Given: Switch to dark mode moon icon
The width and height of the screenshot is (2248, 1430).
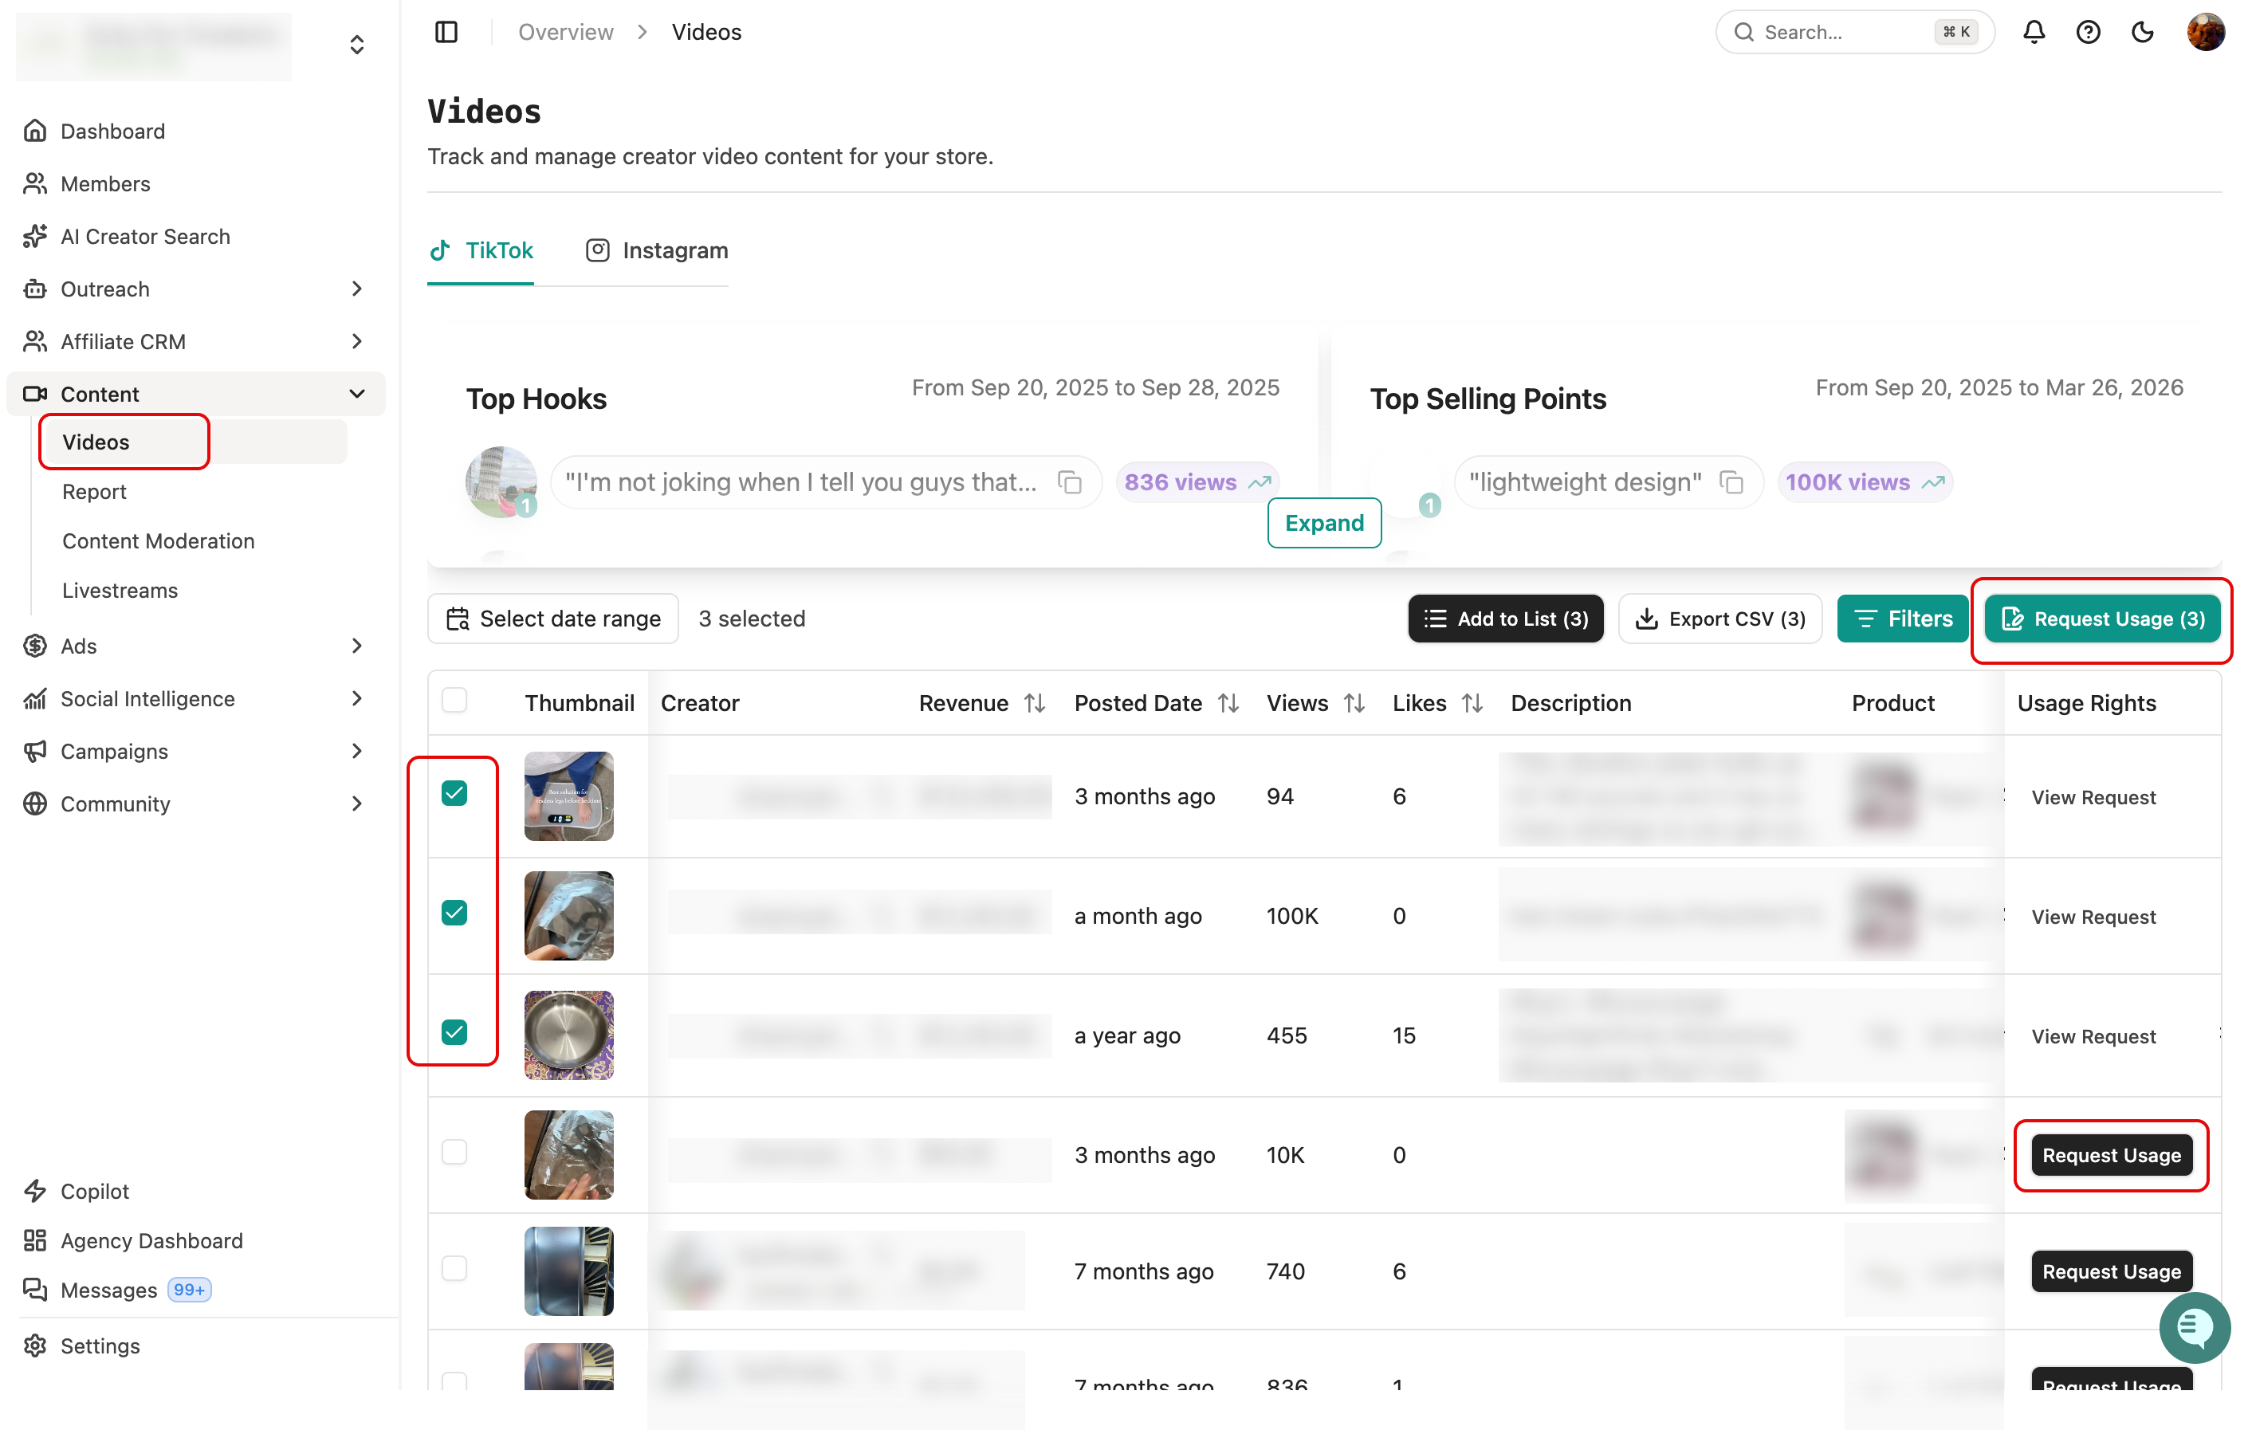Looking at the screenshot, I should coord(2143,32).
